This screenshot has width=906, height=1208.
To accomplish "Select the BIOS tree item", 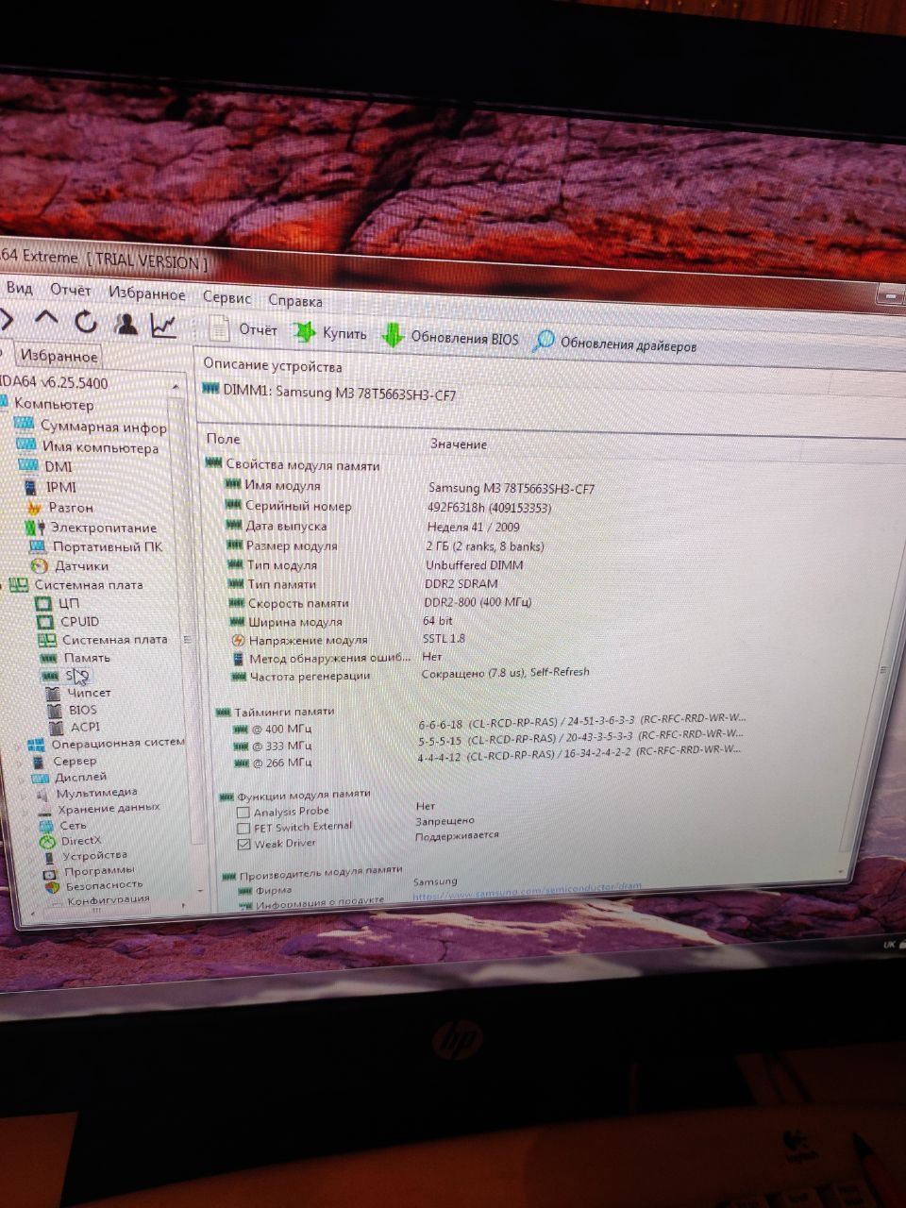I will pos(72,710).
